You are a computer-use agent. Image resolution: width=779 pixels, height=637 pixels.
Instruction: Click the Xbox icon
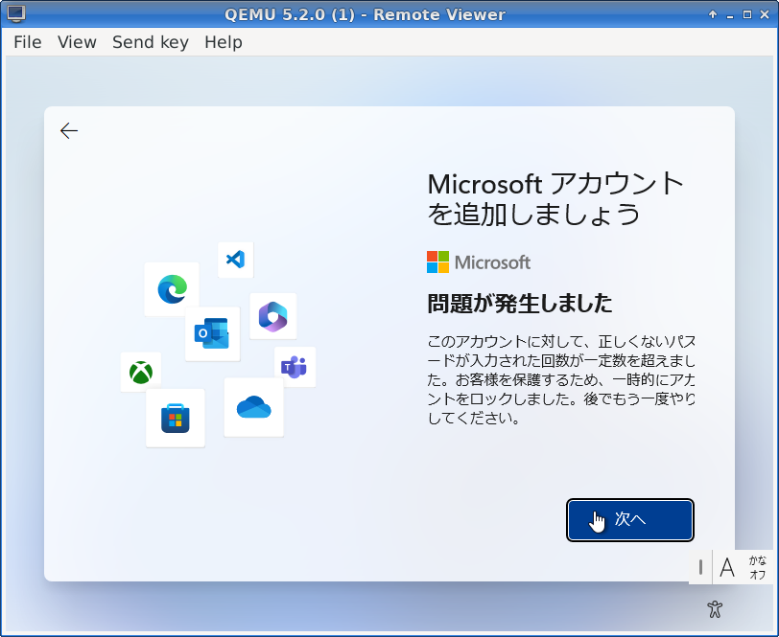[141, 372]
